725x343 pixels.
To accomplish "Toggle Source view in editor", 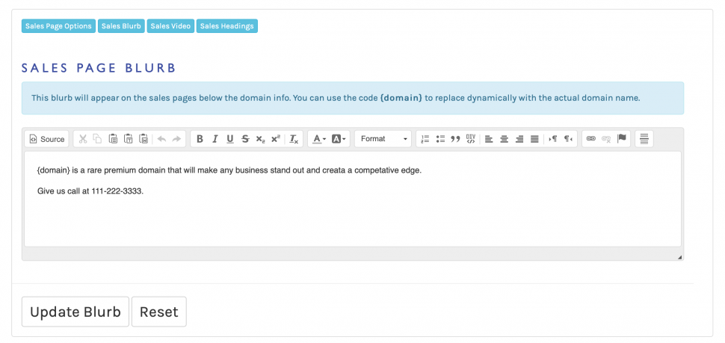I will (x=47, y=139).
